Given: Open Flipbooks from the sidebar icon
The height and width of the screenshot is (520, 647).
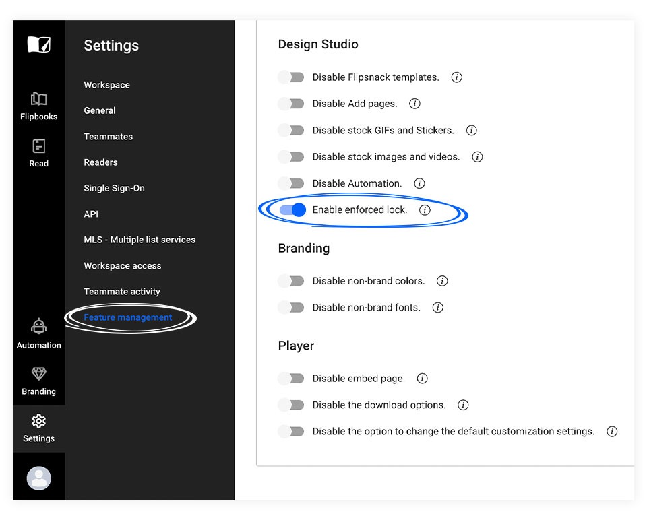Looking at the screenshot, I should [39, 99].
